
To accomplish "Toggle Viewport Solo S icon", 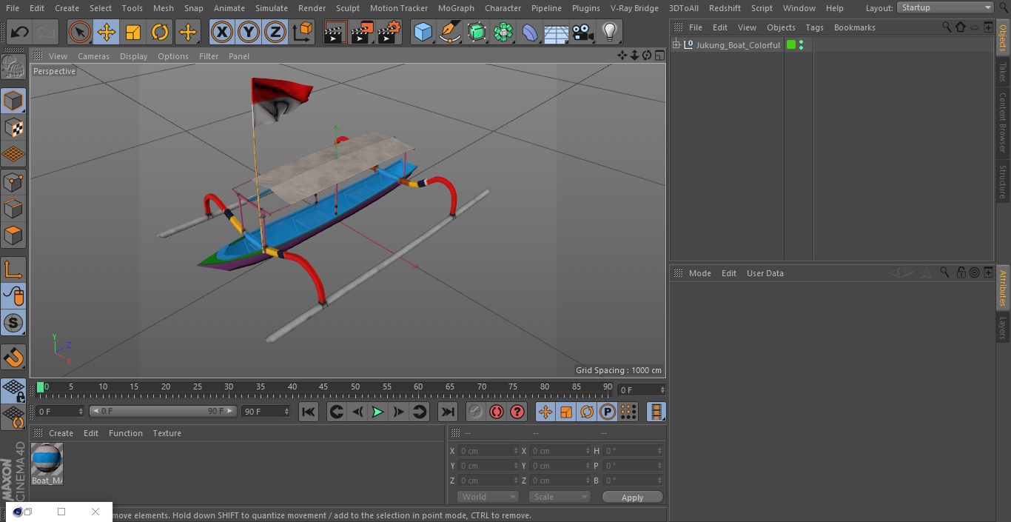I will (x=13, y=323).
